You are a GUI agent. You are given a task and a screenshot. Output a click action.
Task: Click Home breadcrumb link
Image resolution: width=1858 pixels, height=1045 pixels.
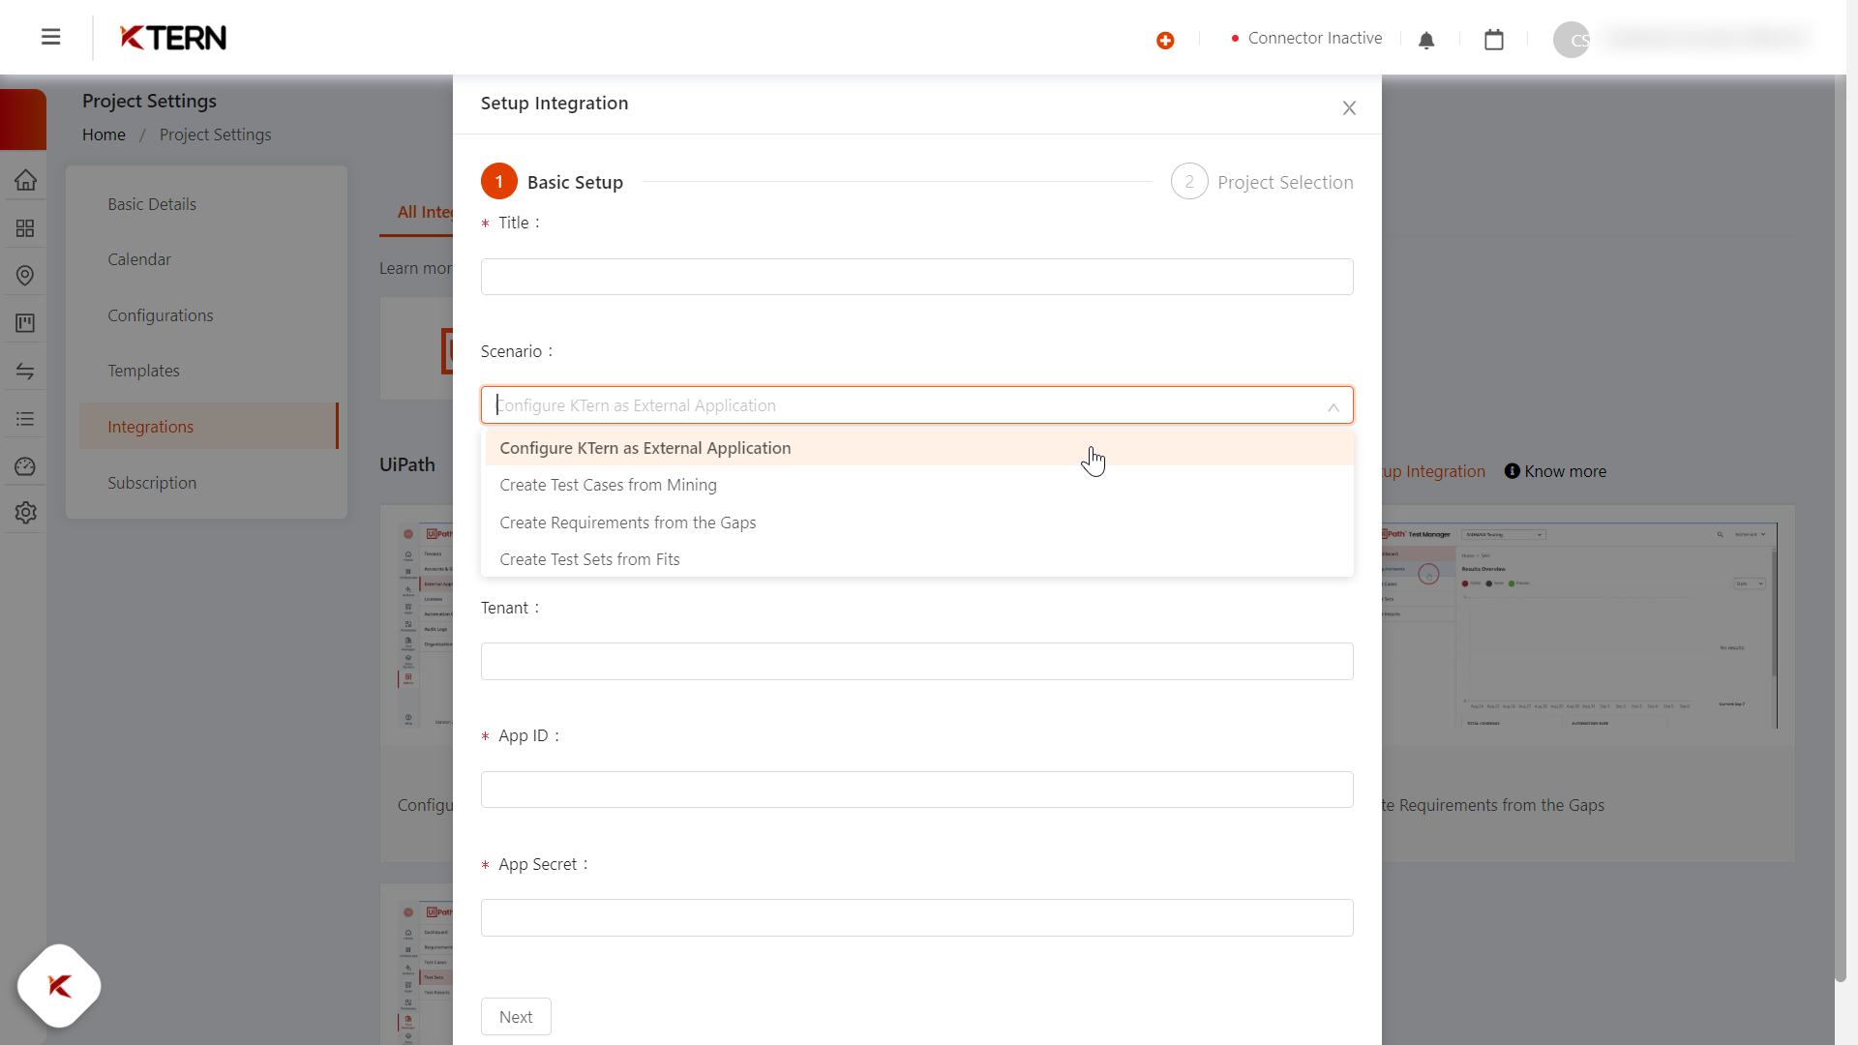pyautogui.click(x=104, y=134)
